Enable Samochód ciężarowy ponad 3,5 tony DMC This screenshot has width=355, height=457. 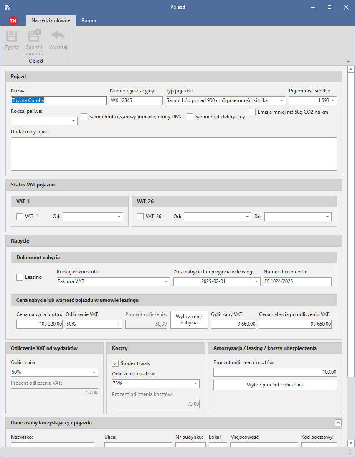click(84, 117)
